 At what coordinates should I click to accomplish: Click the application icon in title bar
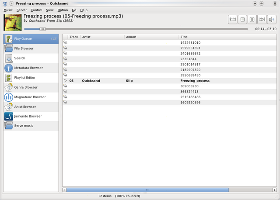5,3
